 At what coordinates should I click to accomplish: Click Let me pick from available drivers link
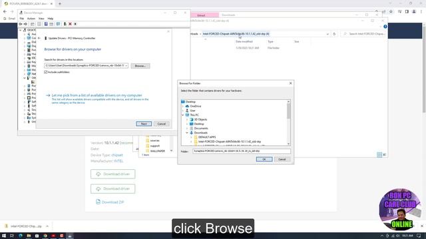[97, 96]
